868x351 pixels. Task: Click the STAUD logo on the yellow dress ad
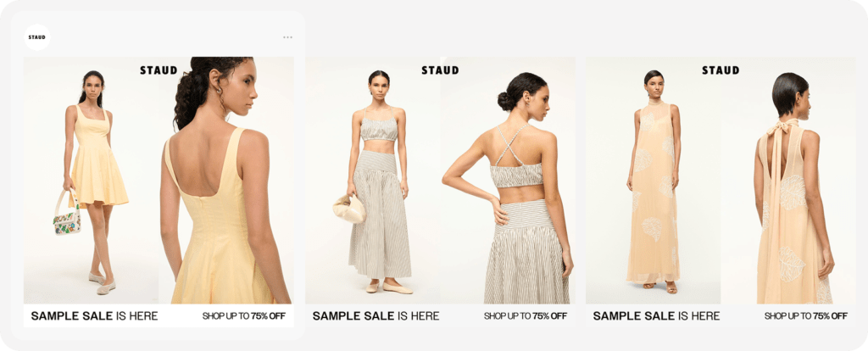pos(159,70)
